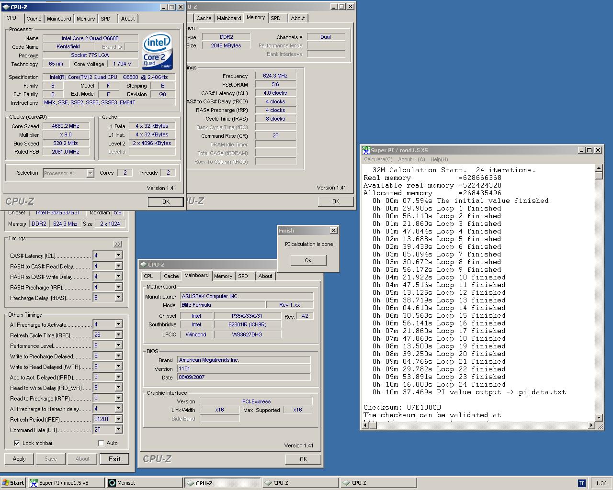Close the Finish dialog with X
The image size is (613, 490).
(334, 231)
